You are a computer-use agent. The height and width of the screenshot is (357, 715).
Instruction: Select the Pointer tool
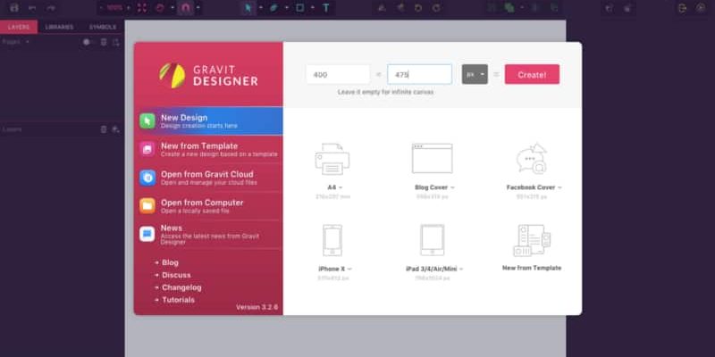248,8
